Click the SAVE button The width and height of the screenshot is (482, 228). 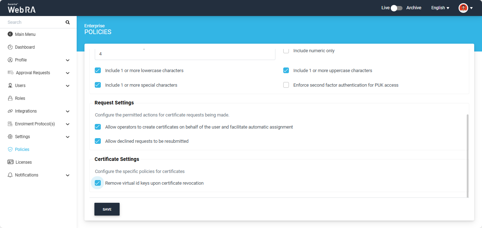107,210
